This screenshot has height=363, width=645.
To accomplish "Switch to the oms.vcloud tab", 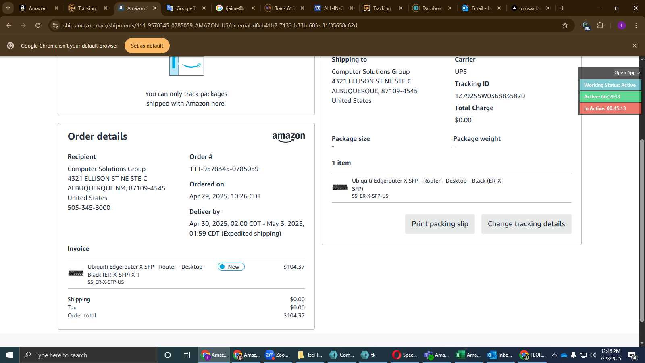I will [x=531, y=8].
